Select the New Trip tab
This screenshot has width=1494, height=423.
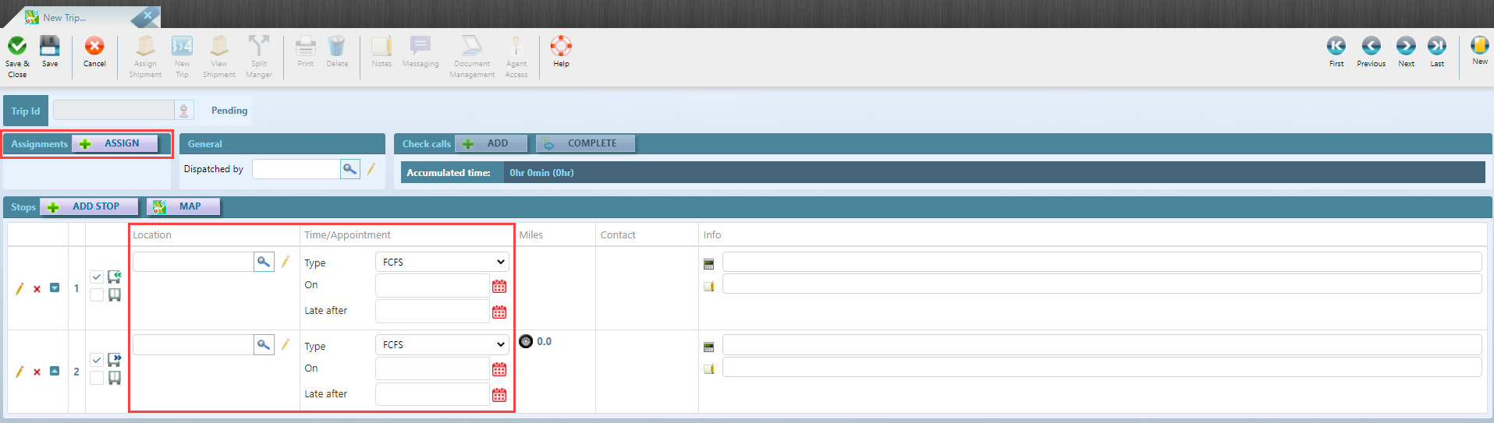pyautogui.click(x=65, y=17)
